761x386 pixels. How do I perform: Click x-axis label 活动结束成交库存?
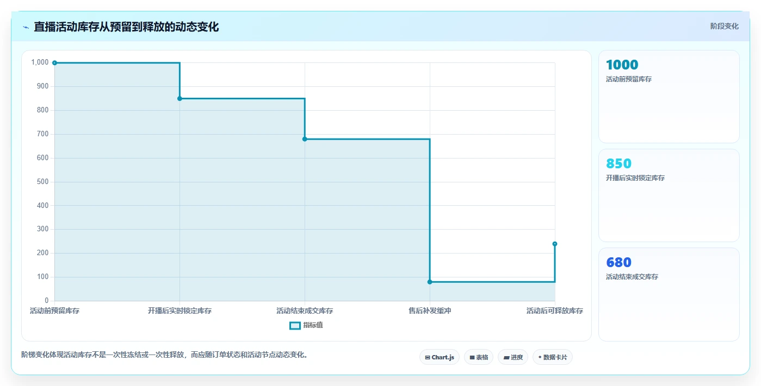point(305,311)
